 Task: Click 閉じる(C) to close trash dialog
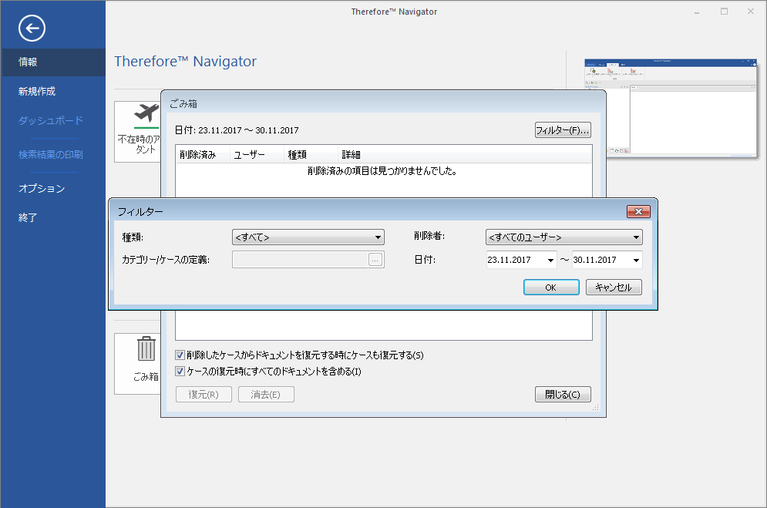click(x=563, y=395)
